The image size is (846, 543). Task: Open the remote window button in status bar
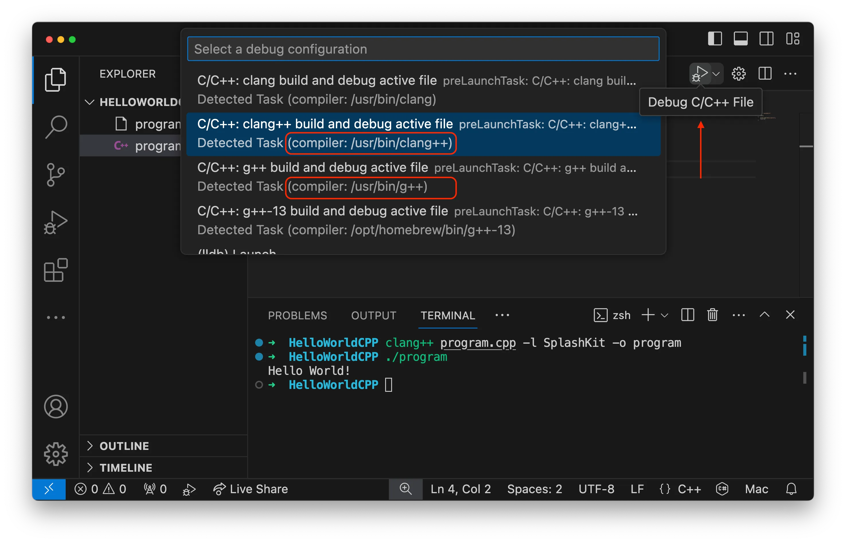[49, 489]
